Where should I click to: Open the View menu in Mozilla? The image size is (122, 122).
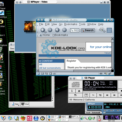54,24
